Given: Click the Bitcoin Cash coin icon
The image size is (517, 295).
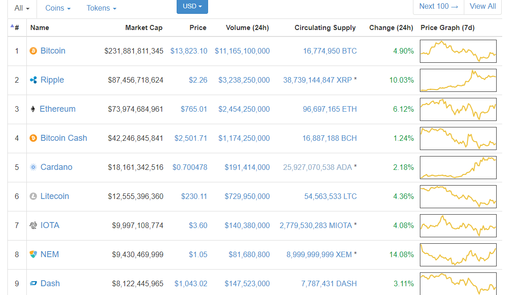Looking at the screenshot, I should (x=33, y=138).
